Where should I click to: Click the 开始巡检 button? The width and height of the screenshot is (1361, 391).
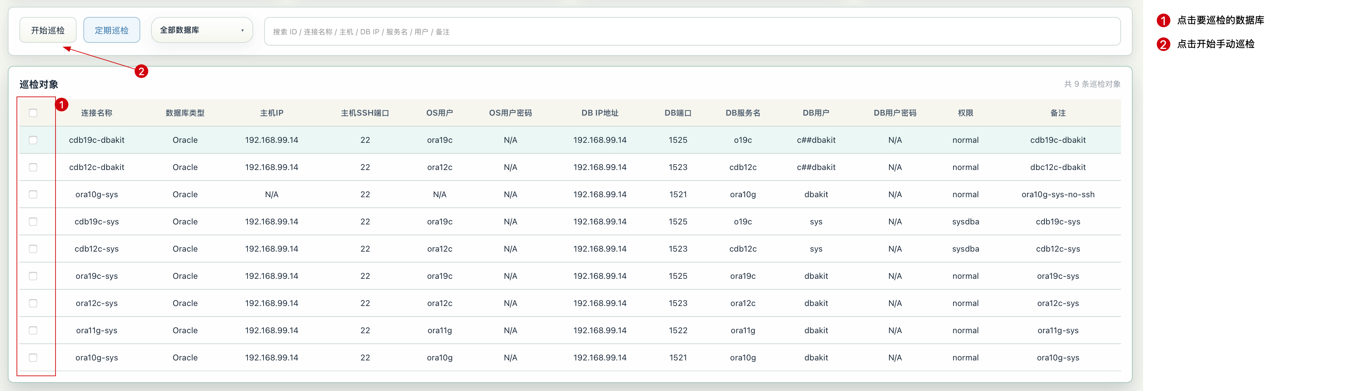(x=48, y=30)
